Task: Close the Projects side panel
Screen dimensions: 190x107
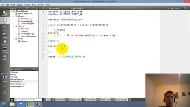Action: coord(37,8)
